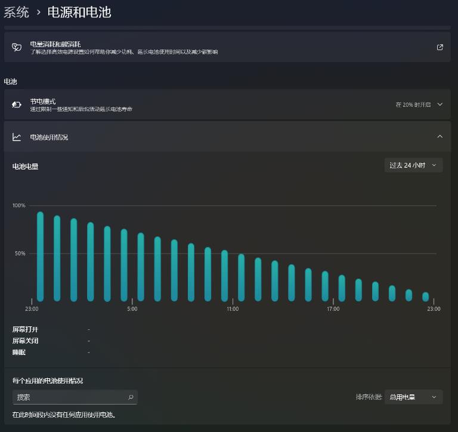Select the battery bar just right of 5:00

(141, 267)
